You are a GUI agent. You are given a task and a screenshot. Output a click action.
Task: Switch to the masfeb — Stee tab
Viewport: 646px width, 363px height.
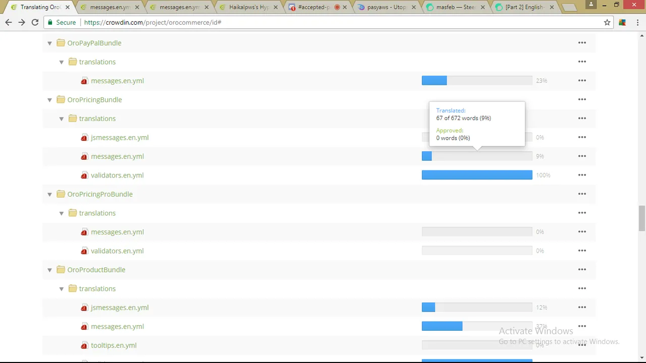pos(455,7)
